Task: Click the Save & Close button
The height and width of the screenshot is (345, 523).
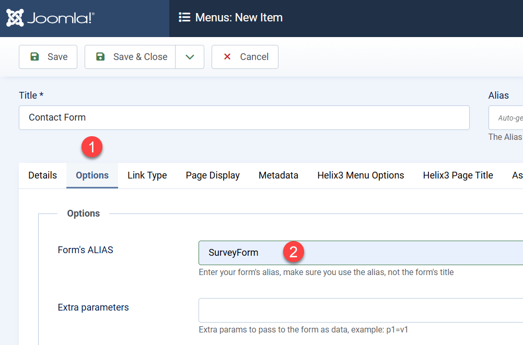Action: (x=130, y=57)
